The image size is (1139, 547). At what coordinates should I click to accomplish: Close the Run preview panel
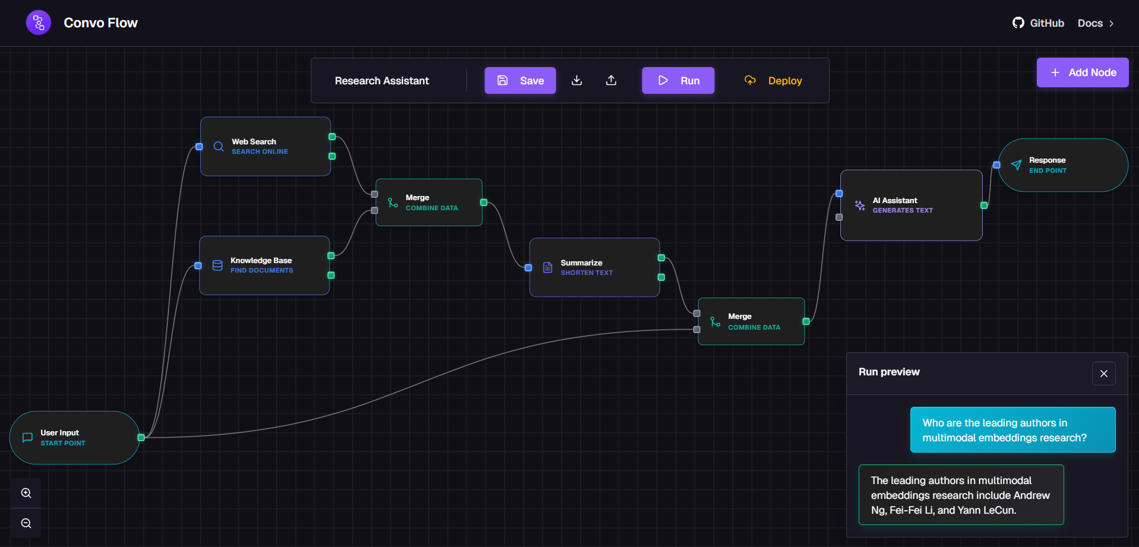pyautogui.click(x=1103, y=374)
